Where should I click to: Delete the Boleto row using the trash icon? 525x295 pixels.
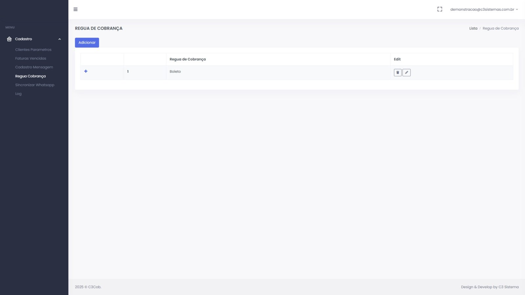[397, 72]
